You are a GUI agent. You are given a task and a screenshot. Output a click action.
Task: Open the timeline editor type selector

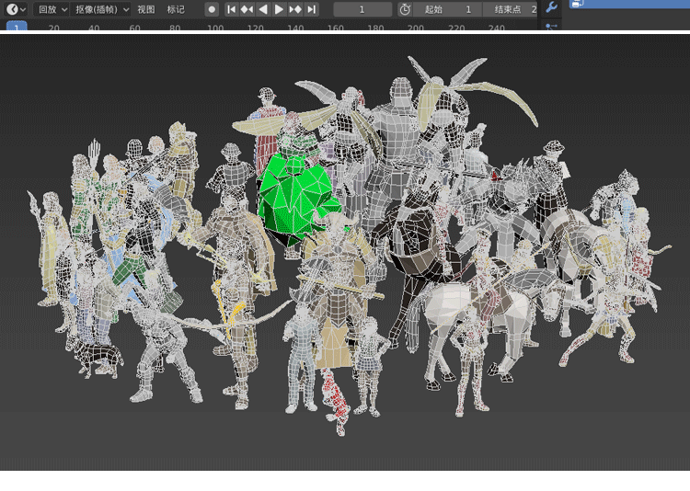coord(16,9)
